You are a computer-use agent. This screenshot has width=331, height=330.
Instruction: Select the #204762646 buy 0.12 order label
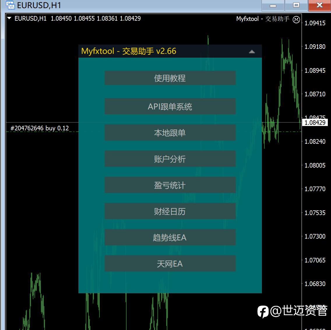[x=40, y=128]
